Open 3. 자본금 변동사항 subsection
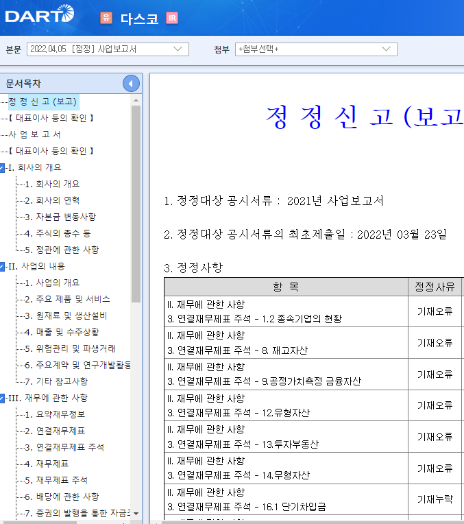This screenshot has width=464, height=524. [60, 217]
